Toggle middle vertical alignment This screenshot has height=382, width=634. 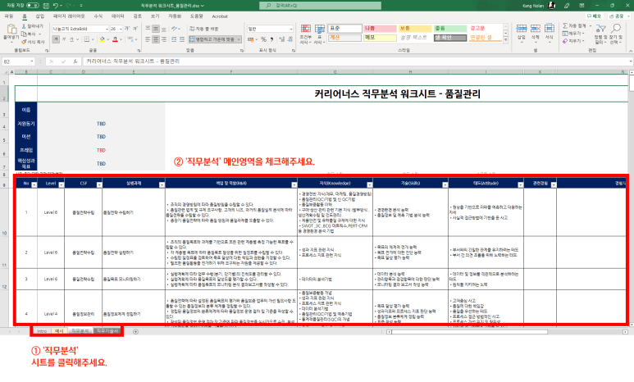tap(156, 30)
